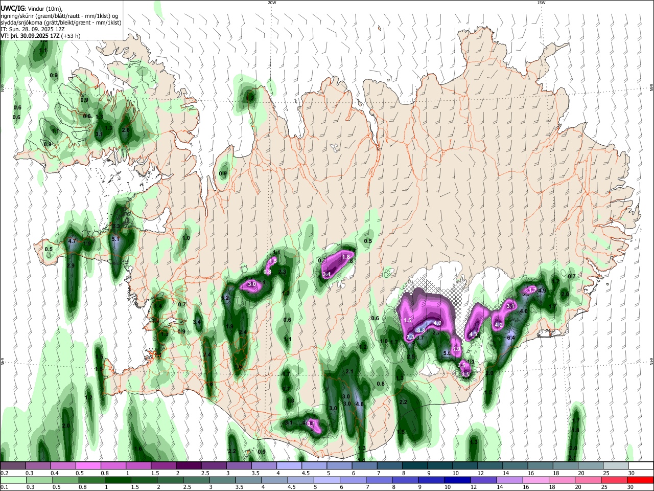
Task: Click the bright pink swatch between 0.5 and 0.8
Action: point(88,466)
